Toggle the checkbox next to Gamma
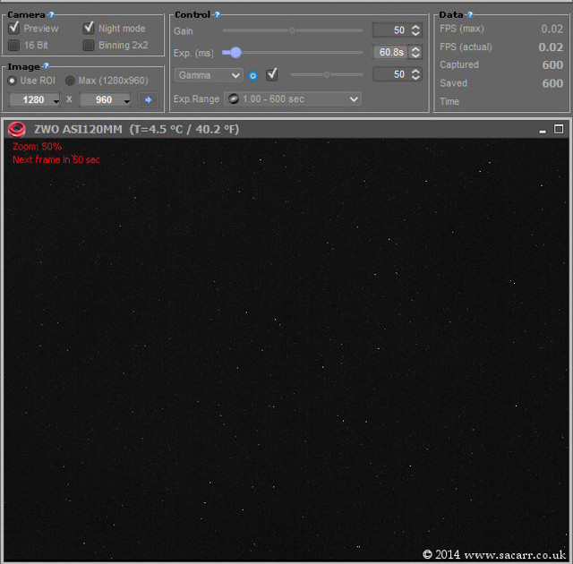Image resolution: width=573 pixels, height=564 pixels. point(272,74)
